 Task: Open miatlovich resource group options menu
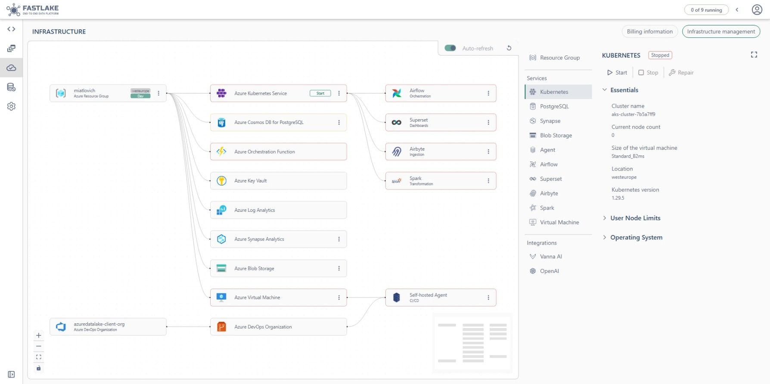(x=158, y=93)
